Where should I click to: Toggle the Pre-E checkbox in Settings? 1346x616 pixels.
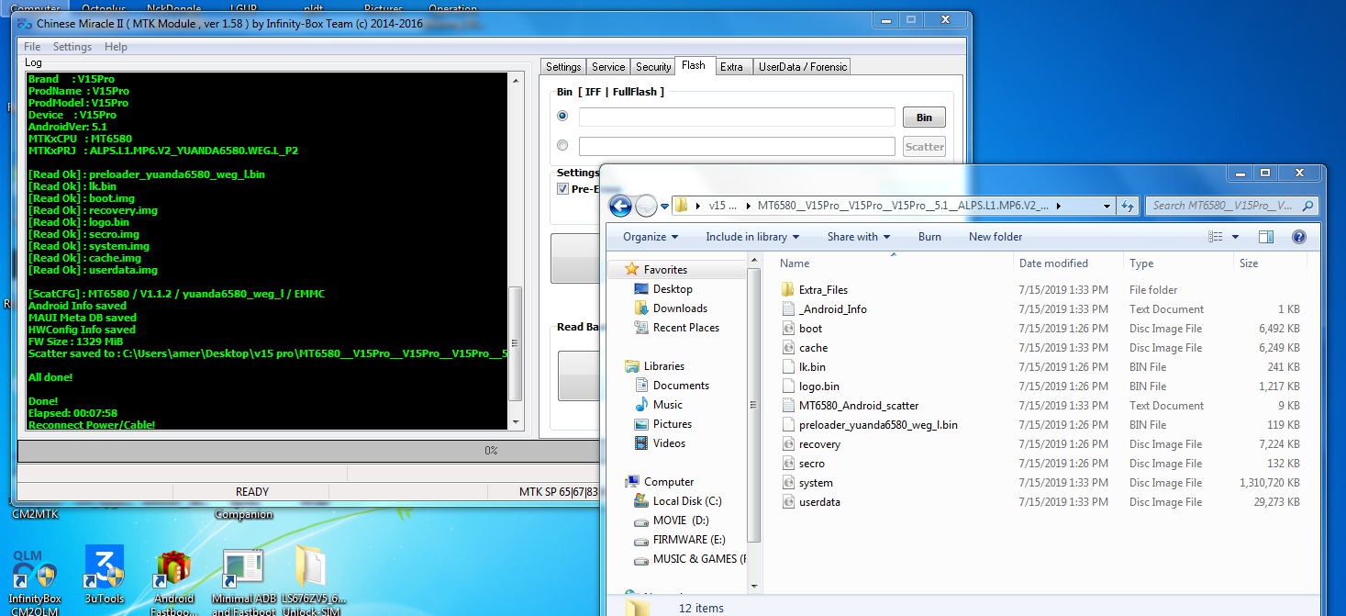click(563, 189)
